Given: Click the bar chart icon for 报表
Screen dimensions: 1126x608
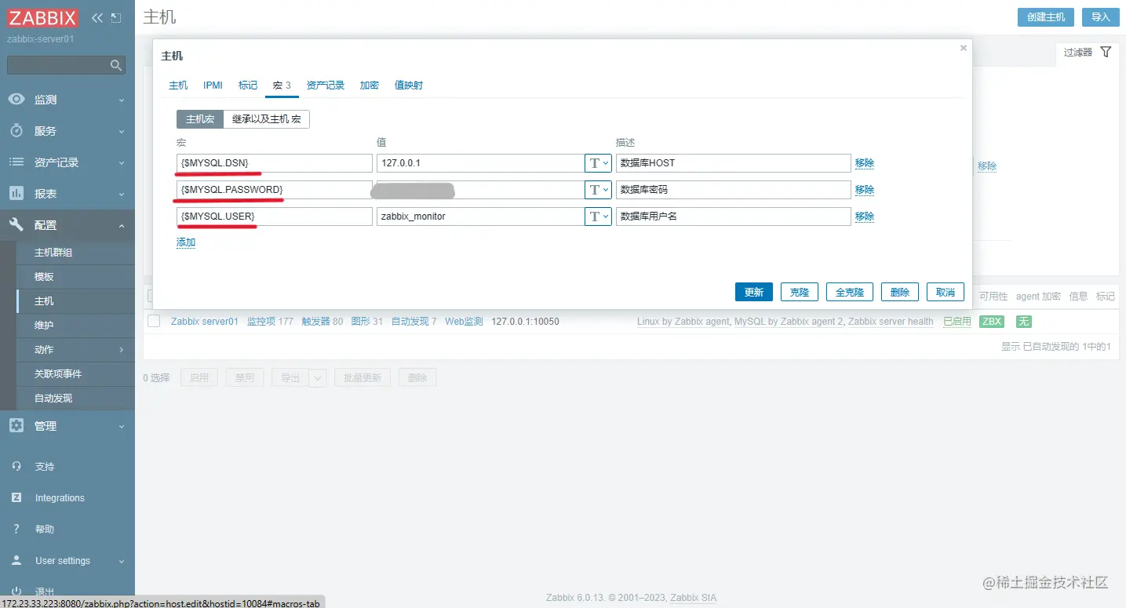Looking at the screenshot, I should 16,194.
